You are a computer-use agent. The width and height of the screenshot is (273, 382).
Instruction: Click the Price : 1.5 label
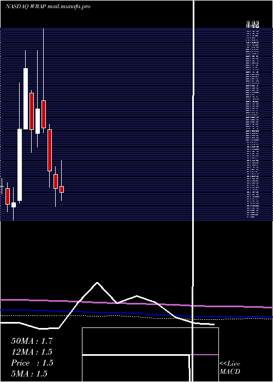32,363
